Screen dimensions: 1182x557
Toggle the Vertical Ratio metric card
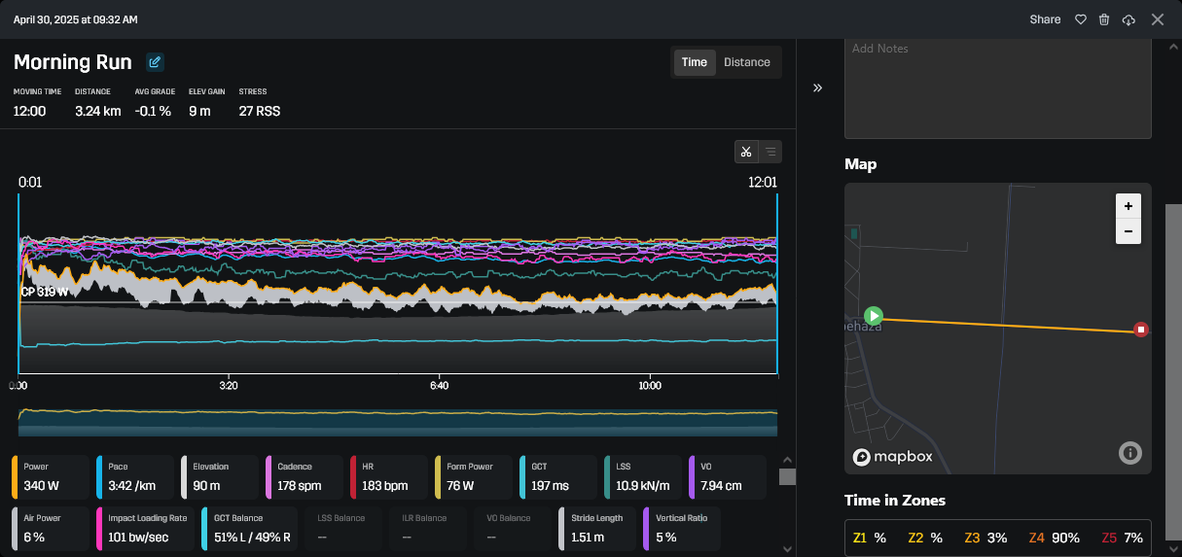(x=682, y=529)
